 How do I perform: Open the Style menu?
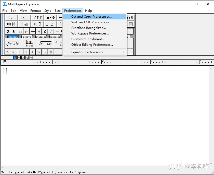point(48,11)
